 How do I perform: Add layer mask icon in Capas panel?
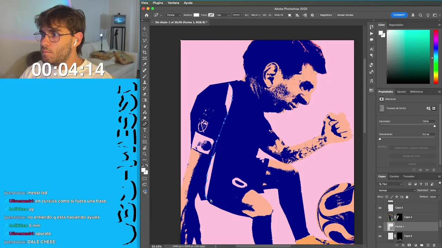[409, 245]
